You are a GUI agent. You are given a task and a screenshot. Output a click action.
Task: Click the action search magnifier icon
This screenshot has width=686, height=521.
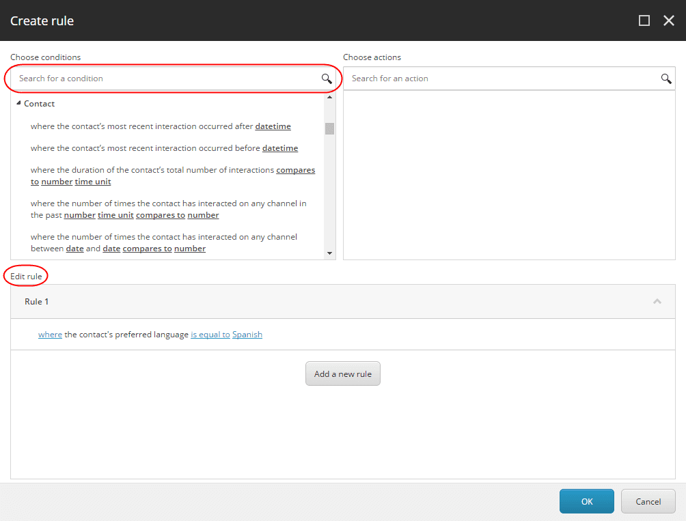(x=666, y=79)
